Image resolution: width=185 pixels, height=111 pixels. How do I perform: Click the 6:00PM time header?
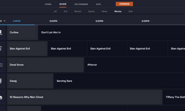click(145, 21)
